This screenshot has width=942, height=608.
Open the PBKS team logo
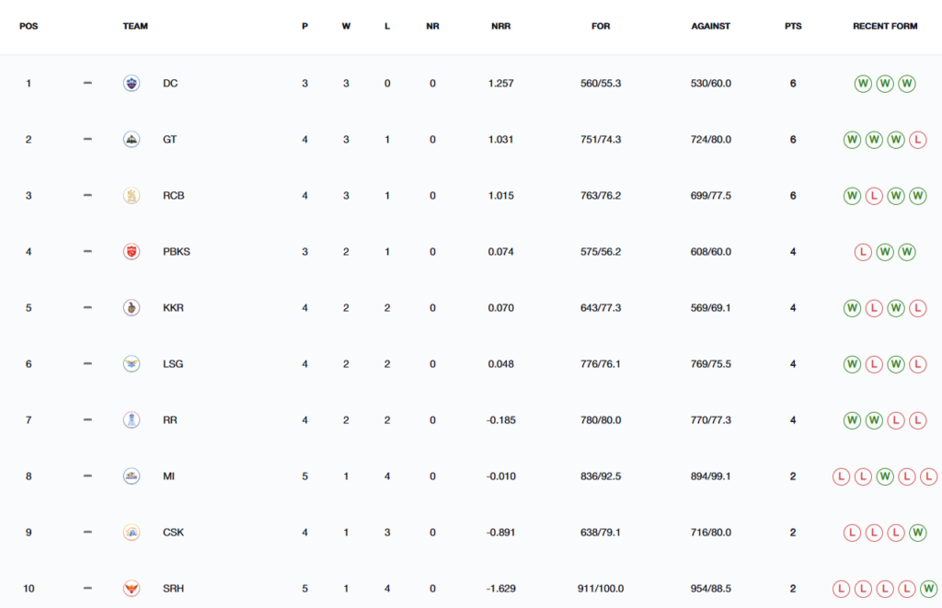coord(132,252)
